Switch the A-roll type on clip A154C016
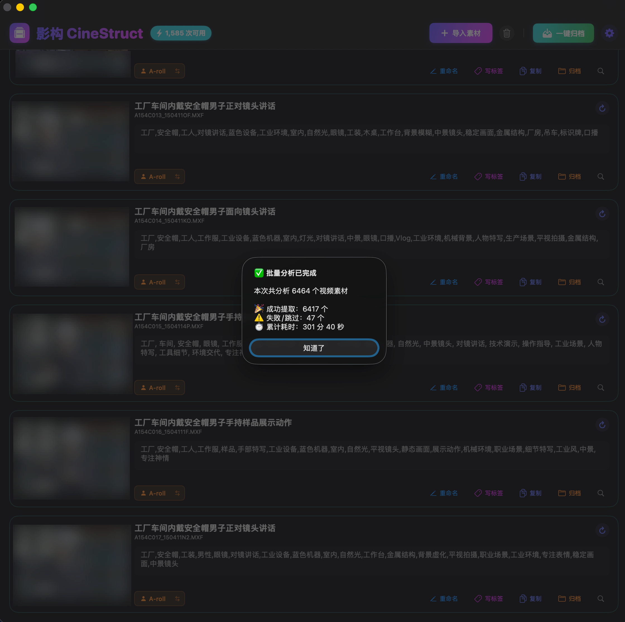Image resolution: width=625 pixels, height=622 pixels. click(177, 493)
